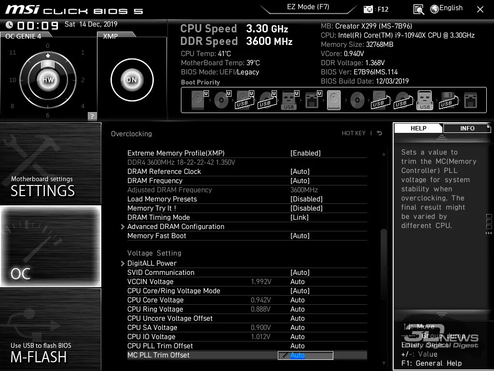
Task: Click the English language label
Action: click(451, 8)
